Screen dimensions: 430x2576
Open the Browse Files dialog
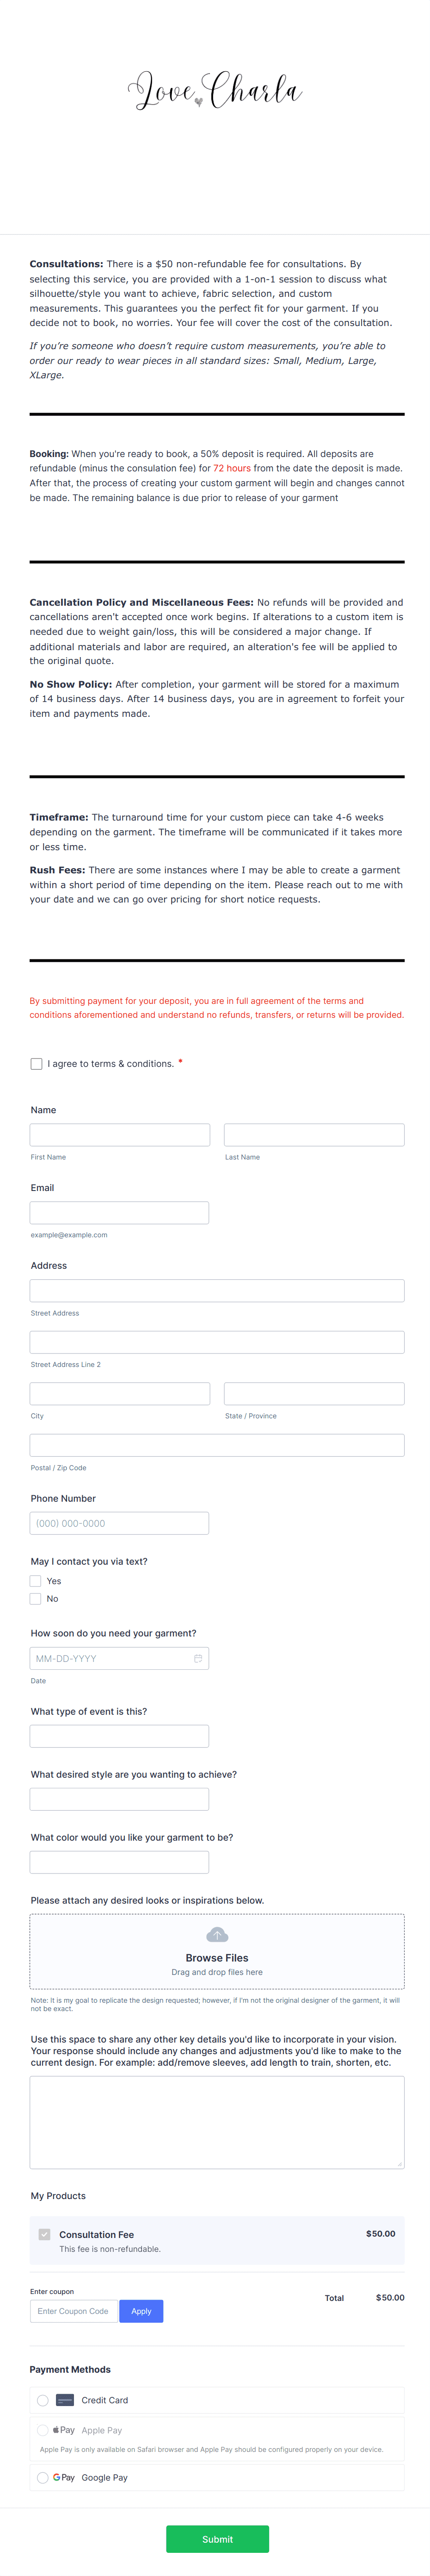pyautogui.click(x=217, y=1957)
